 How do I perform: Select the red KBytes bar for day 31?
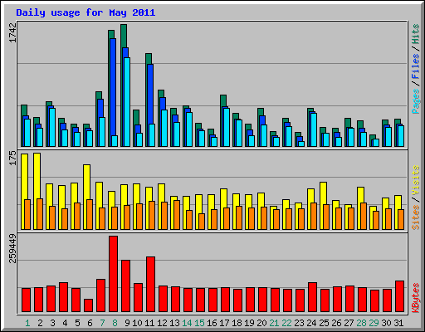point(399,296)
